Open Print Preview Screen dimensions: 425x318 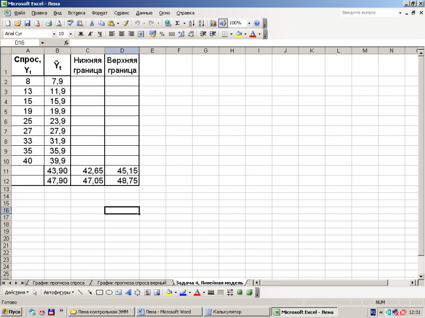coord(58,23)
